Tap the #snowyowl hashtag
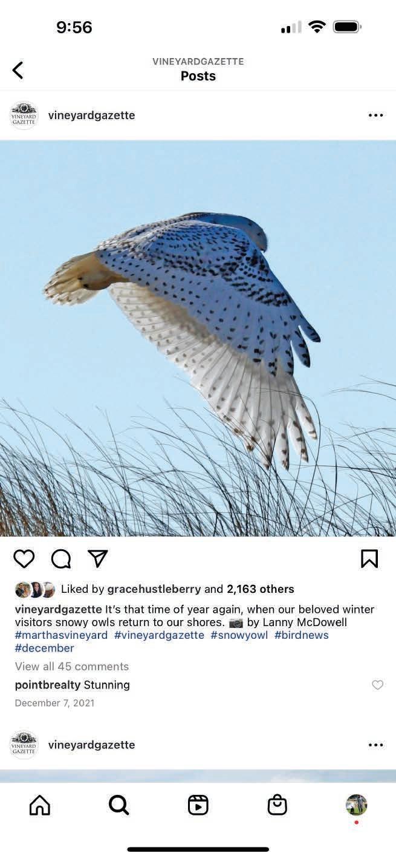 tap(239, 635)
